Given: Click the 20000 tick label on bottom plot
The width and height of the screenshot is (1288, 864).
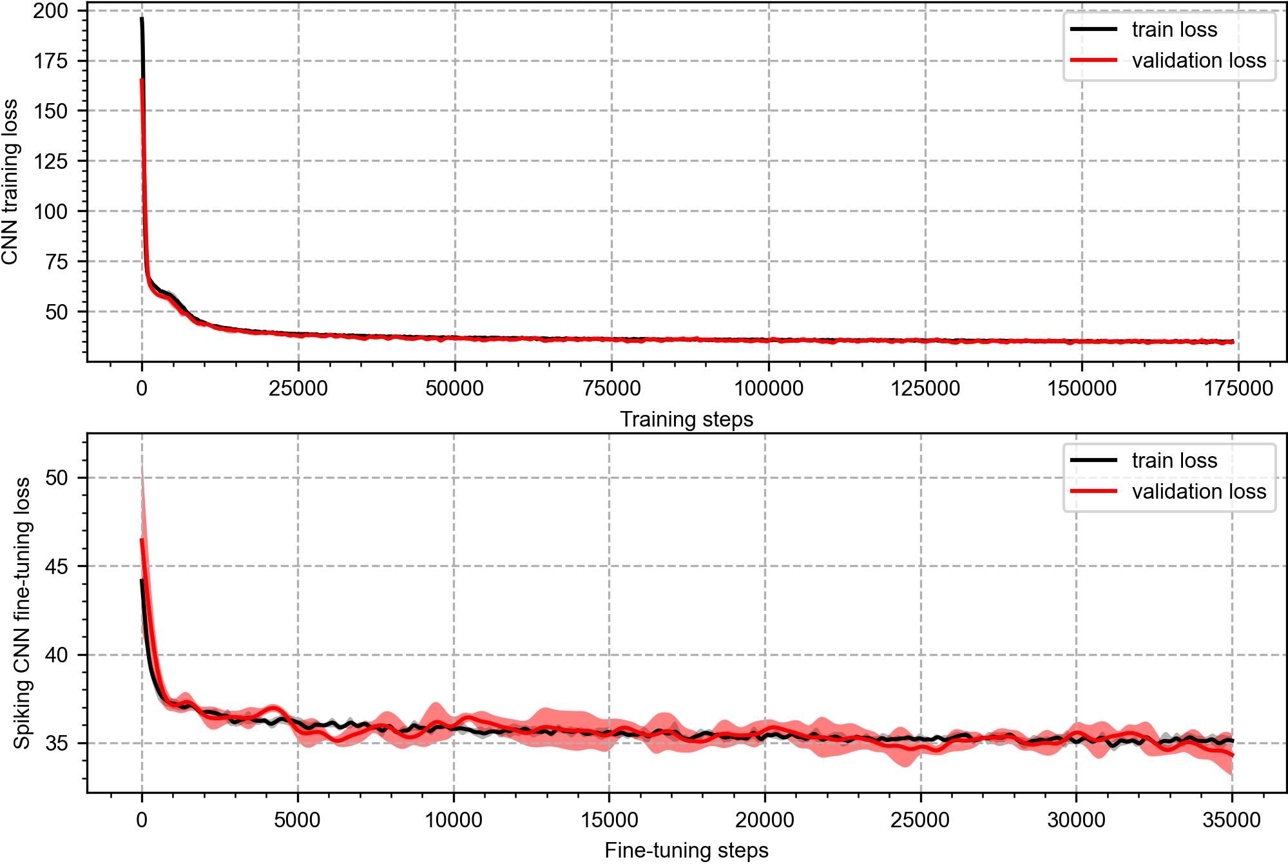Looking at the screenshot, I should [x=765, y=820].
